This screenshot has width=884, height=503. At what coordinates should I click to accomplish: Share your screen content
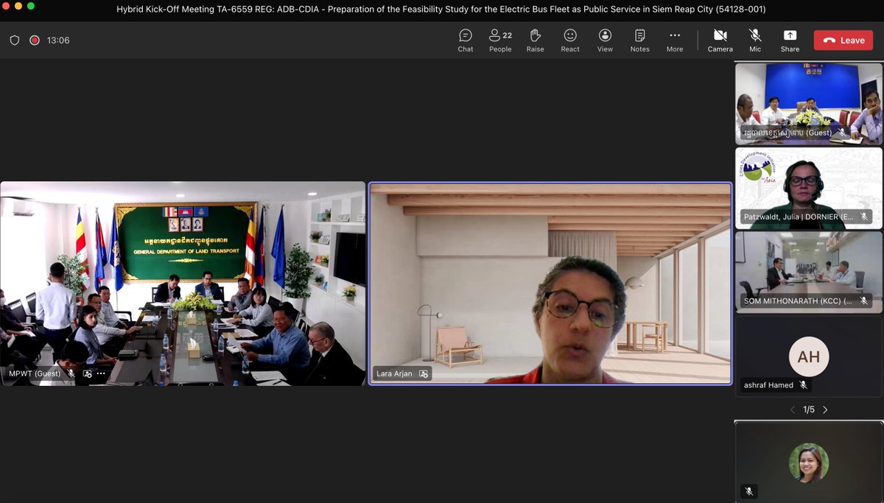pos(790,41)
